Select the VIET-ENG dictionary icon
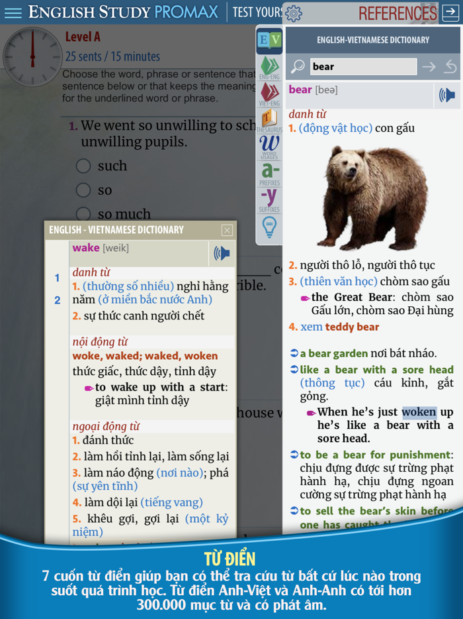The width and height of the screenshot is (463, 619). click(269, 94)
